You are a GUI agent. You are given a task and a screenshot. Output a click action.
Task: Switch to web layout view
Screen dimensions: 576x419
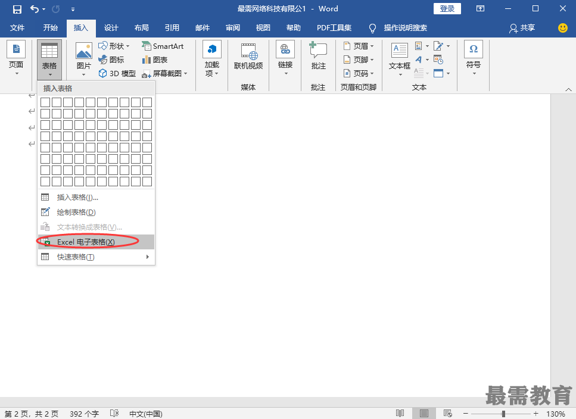click(x=447, y=414)
